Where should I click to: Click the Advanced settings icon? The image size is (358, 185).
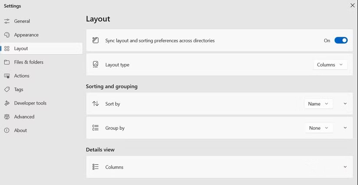tap(7, 117)
